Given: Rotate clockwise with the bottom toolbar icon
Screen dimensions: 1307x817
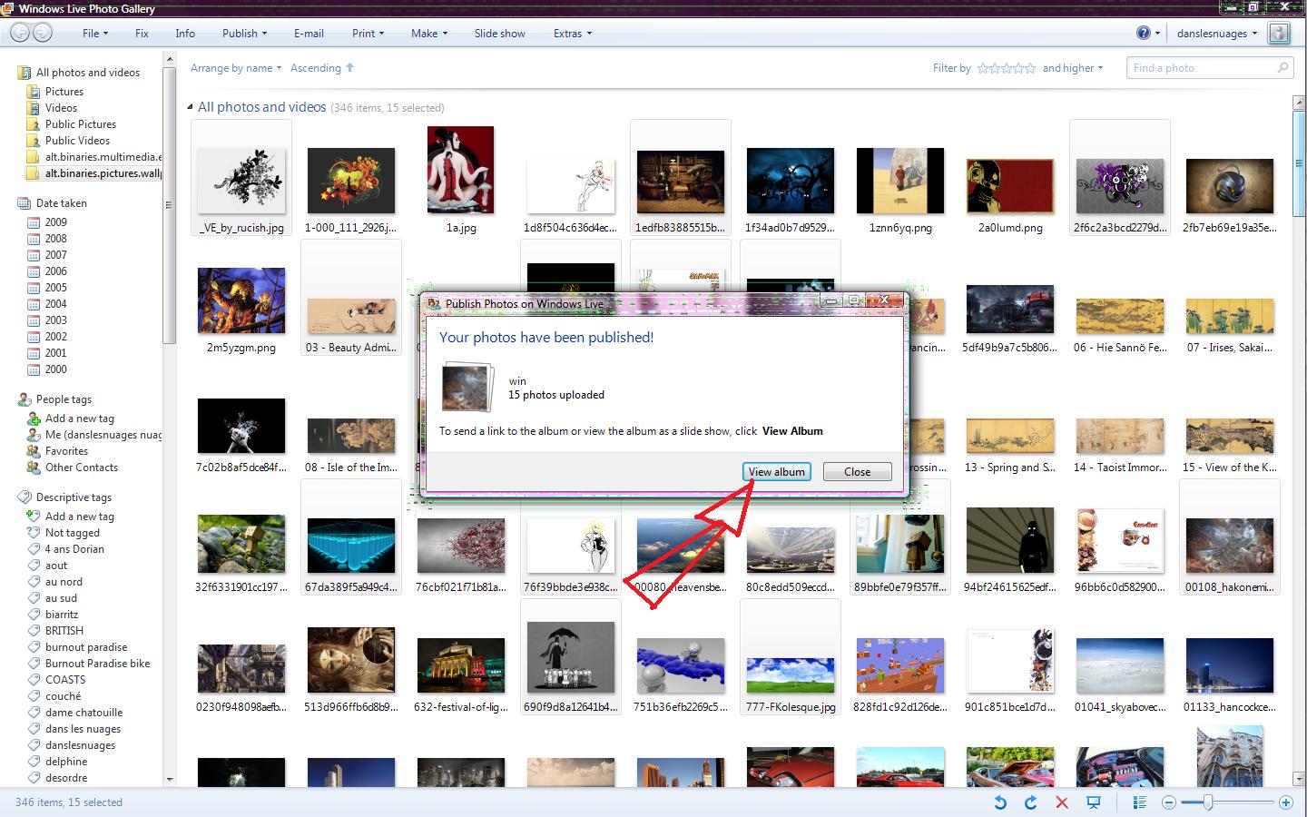Looking at the screenshot, I should [1030, 802].
